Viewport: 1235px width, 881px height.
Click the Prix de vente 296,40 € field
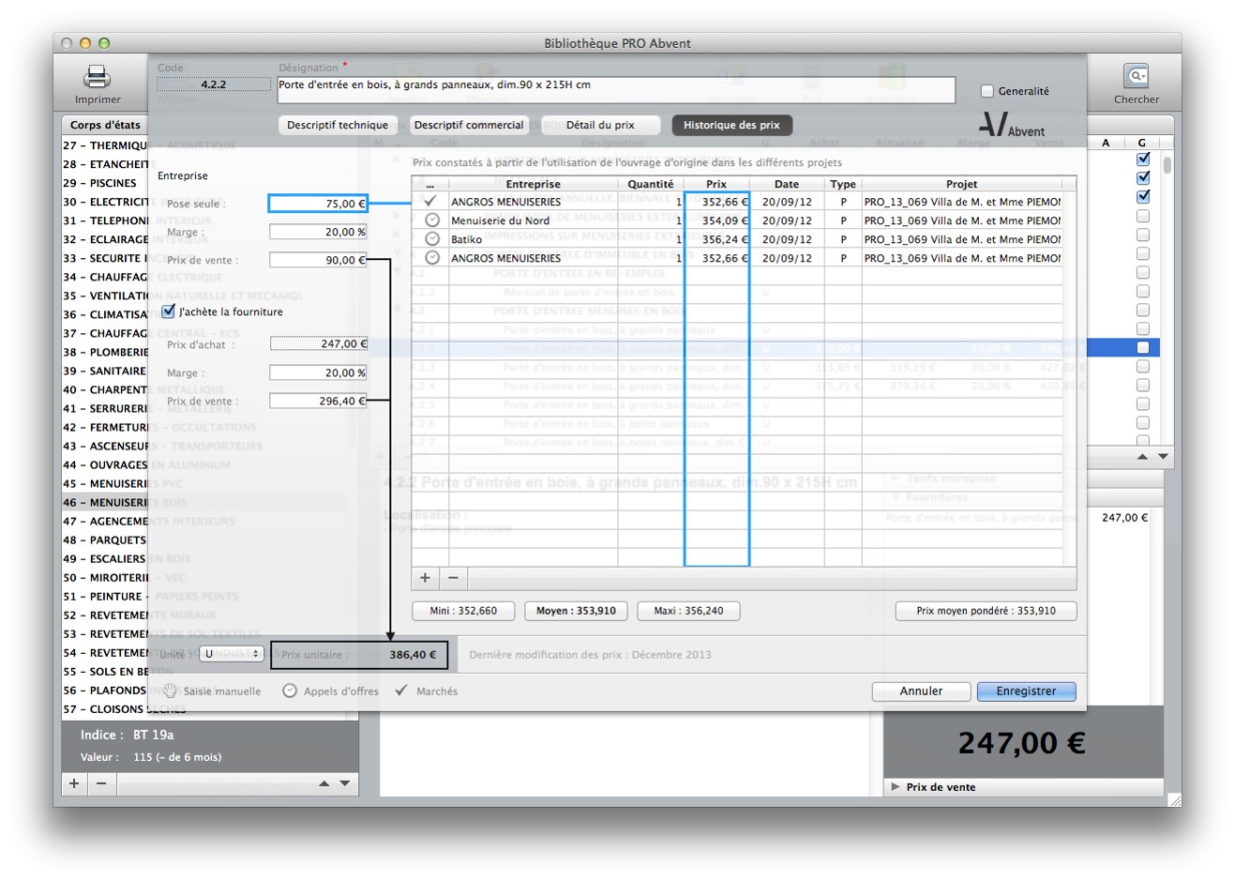[318, 401]
